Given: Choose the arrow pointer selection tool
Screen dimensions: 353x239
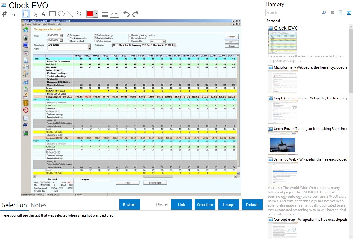Looking at the screenshot, I should click(35, 14).
